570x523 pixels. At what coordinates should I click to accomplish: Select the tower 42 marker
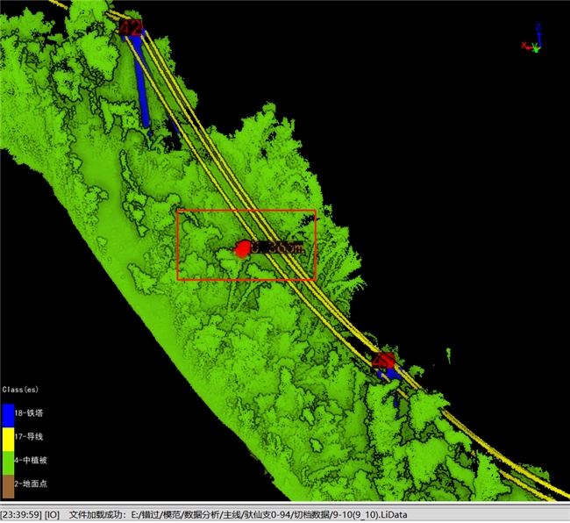[x=131, y=28]
